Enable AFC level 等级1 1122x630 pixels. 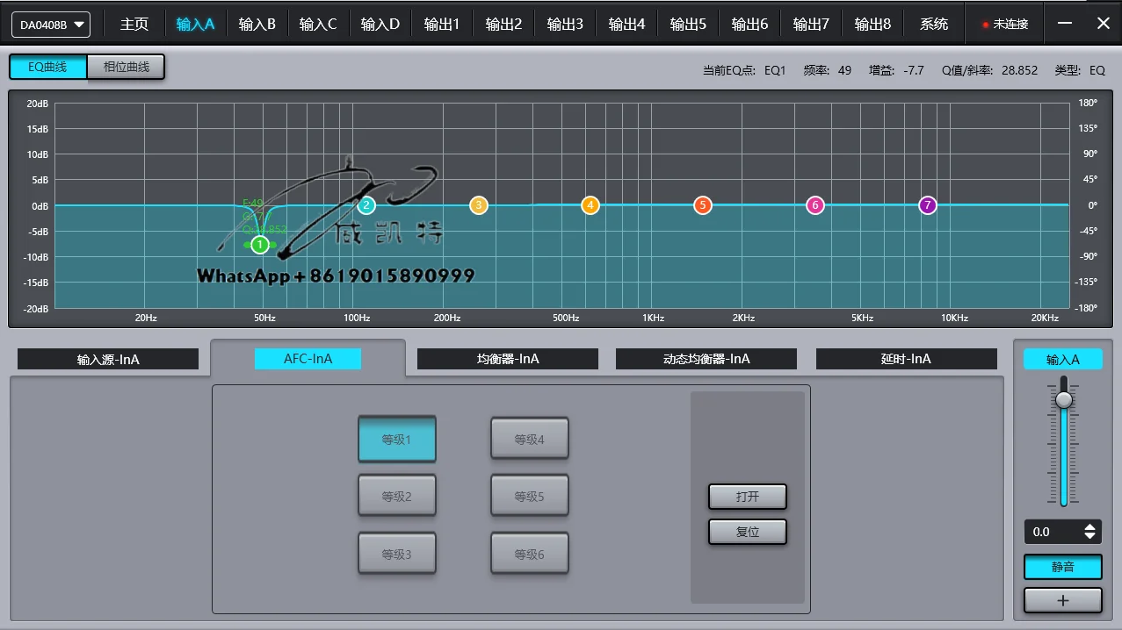tap(396, 440)
